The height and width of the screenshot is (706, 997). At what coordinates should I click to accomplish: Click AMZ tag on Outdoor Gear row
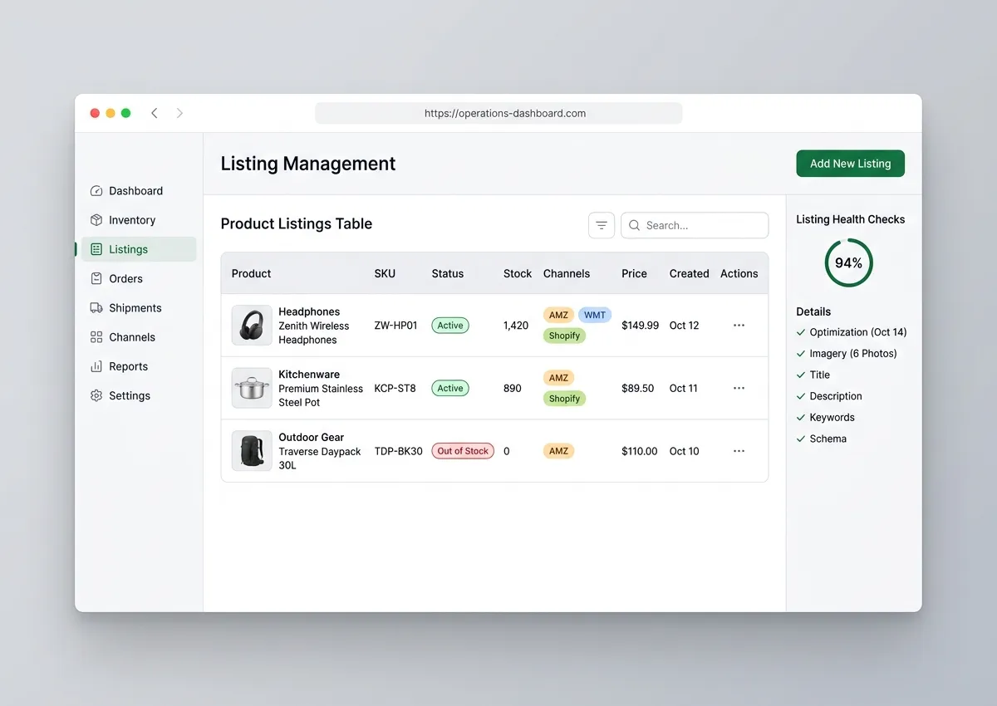tap(558, 451)
